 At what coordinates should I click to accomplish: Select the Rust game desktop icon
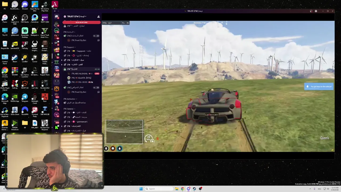pyautogui.click(x=45, y=98)
